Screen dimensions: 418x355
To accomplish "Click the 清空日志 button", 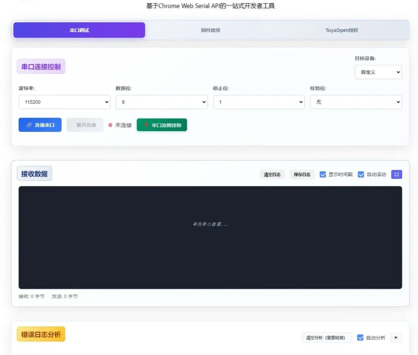I will [272, 174].
